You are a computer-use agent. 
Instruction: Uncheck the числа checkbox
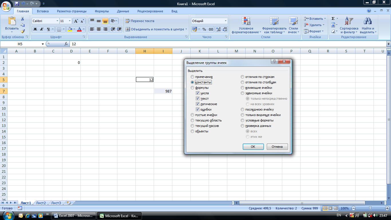(x=198, y=93)
